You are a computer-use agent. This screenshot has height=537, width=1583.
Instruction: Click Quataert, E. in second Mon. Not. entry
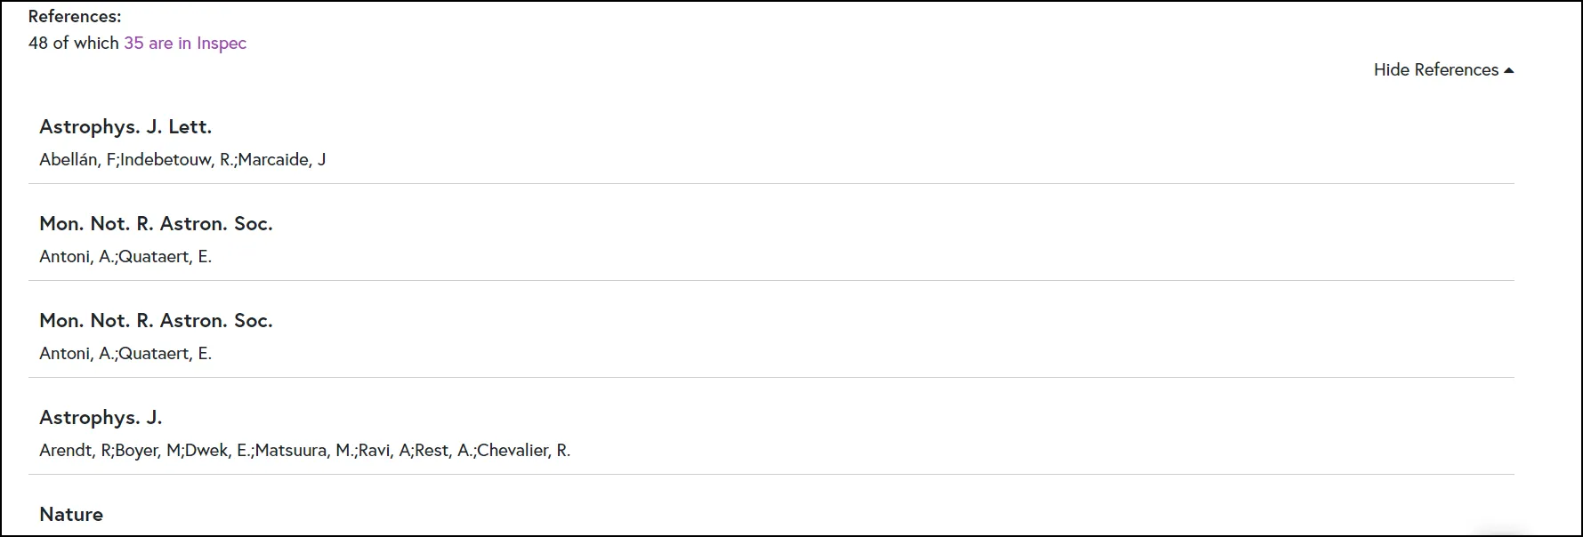click(165, 354)
